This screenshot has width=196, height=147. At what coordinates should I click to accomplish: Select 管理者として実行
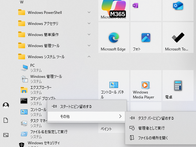(x=161, y=128)
